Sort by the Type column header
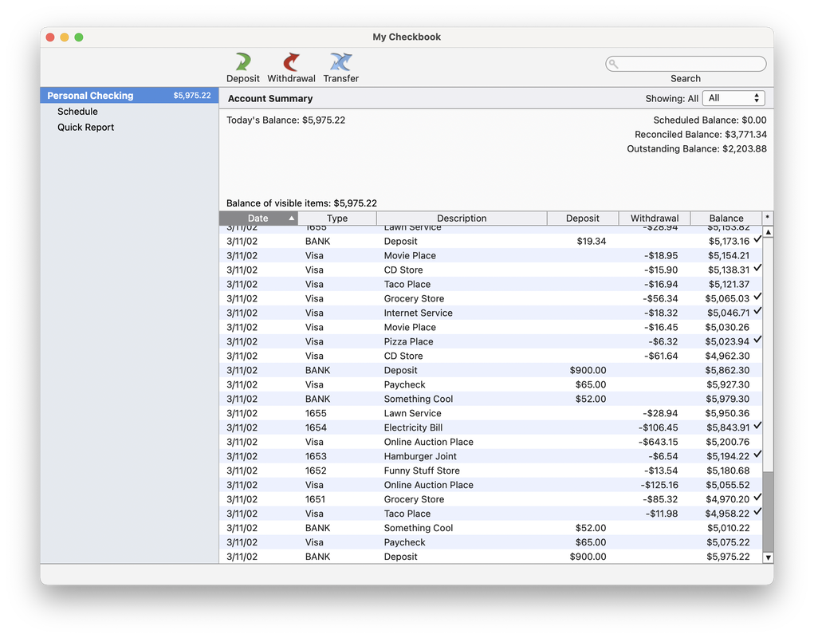 point(337,219)
